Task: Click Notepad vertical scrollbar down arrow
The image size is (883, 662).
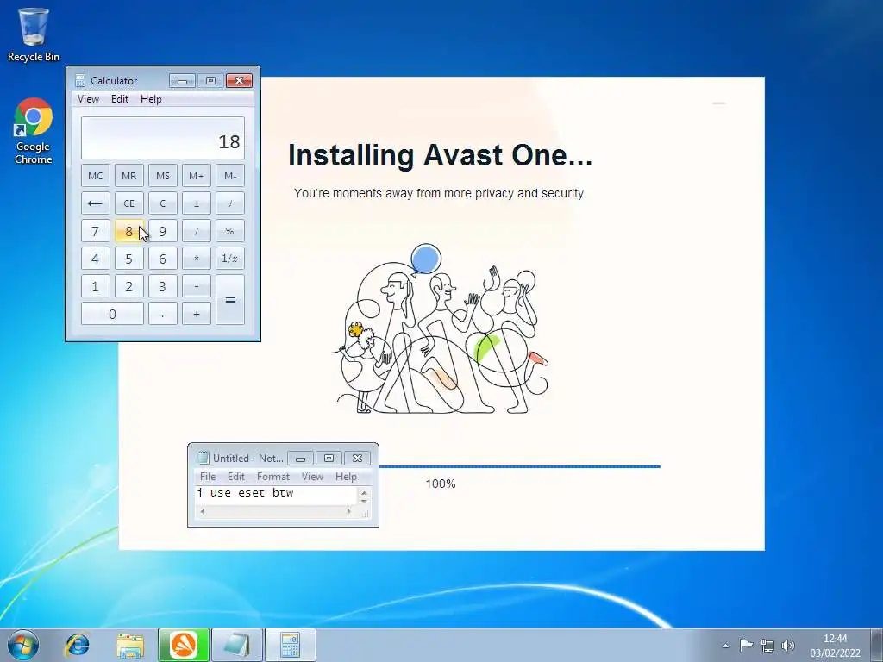Action: click(x=364, y=501)
